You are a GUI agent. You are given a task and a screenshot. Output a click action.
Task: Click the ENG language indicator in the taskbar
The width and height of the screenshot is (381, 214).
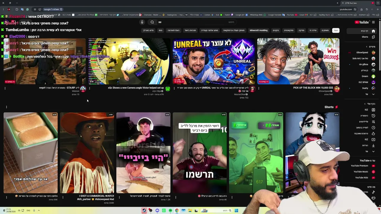coord(28,211)
